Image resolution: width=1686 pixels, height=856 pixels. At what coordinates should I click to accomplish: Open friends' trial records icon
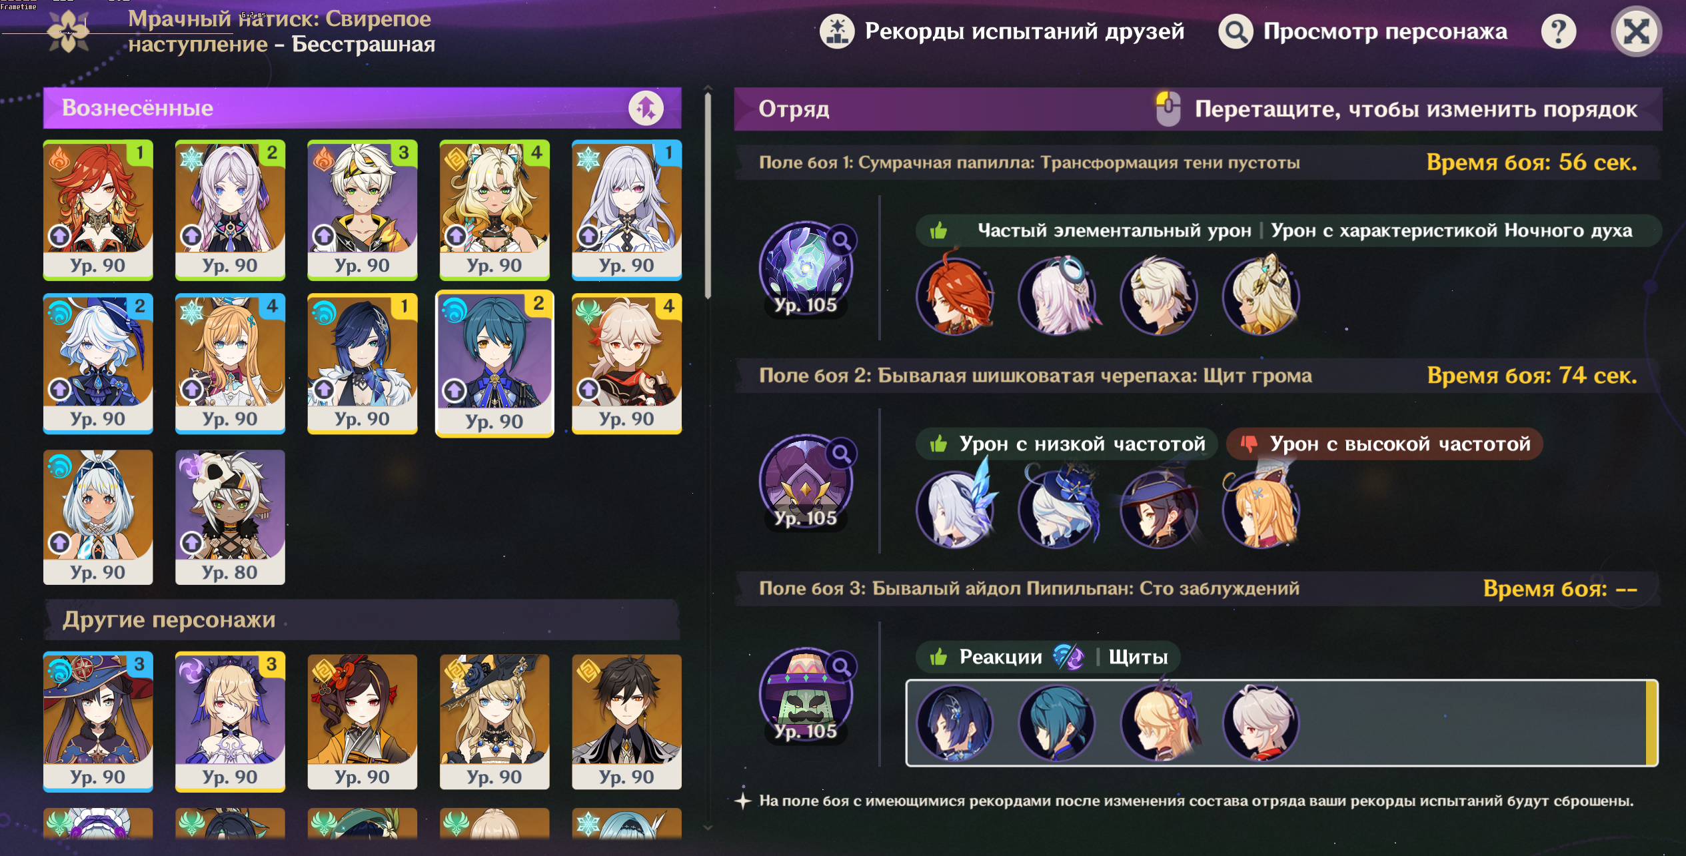(837, 31)
